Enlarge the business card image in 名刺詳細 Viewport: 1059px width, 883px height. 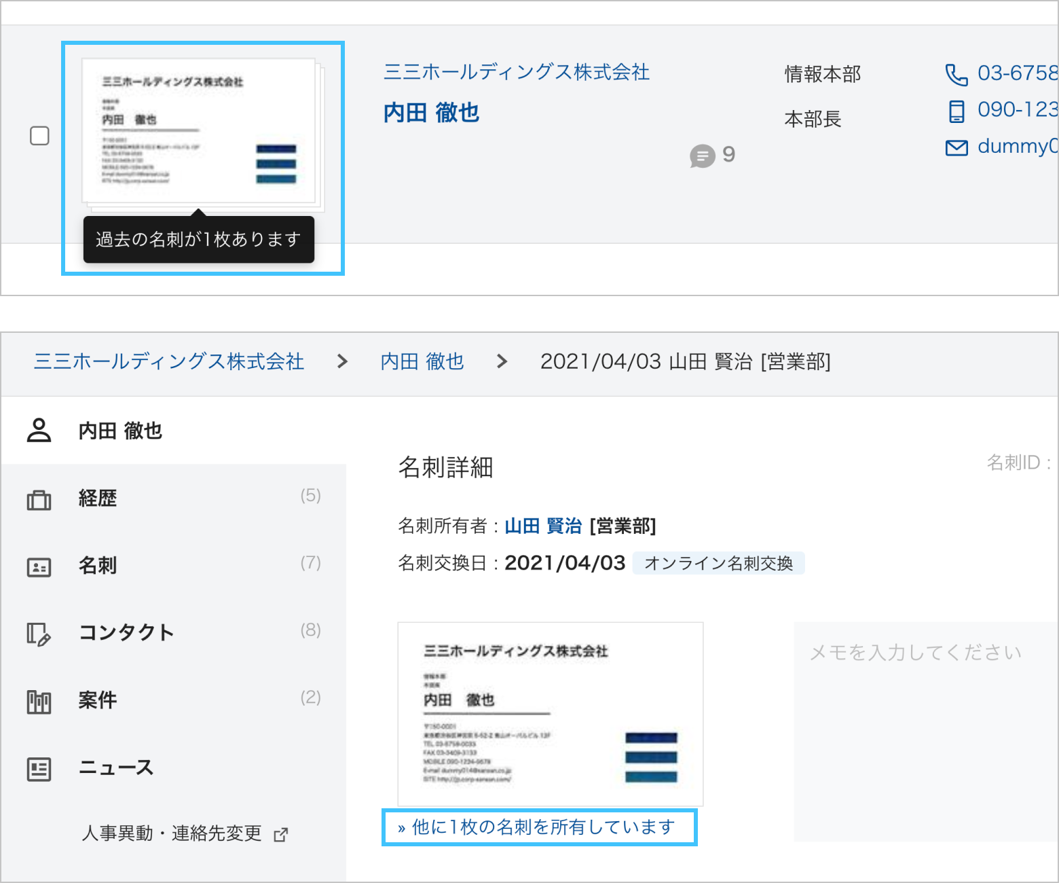point(551,714)
